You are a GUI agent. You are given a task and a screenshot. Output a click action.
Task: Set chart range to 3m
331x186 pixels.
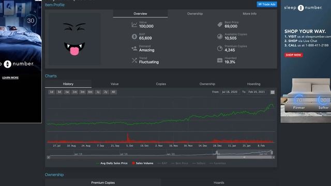(83, 92)
